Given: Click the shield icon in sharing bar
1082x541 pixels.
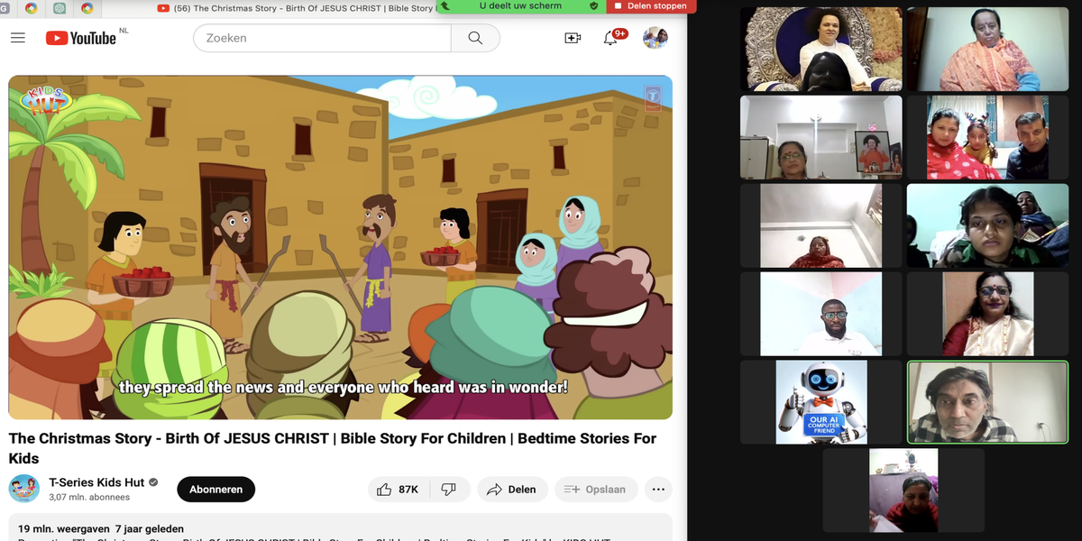Looking at the screenshot, I should coord(593,6).
